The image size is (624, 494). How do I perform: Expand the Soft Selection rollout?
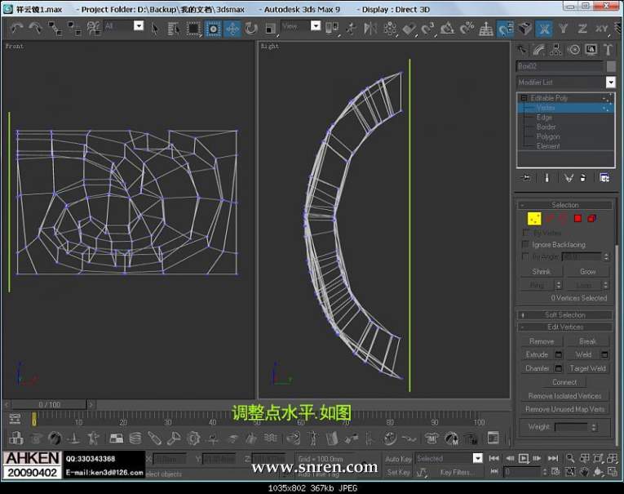(564, 314)
